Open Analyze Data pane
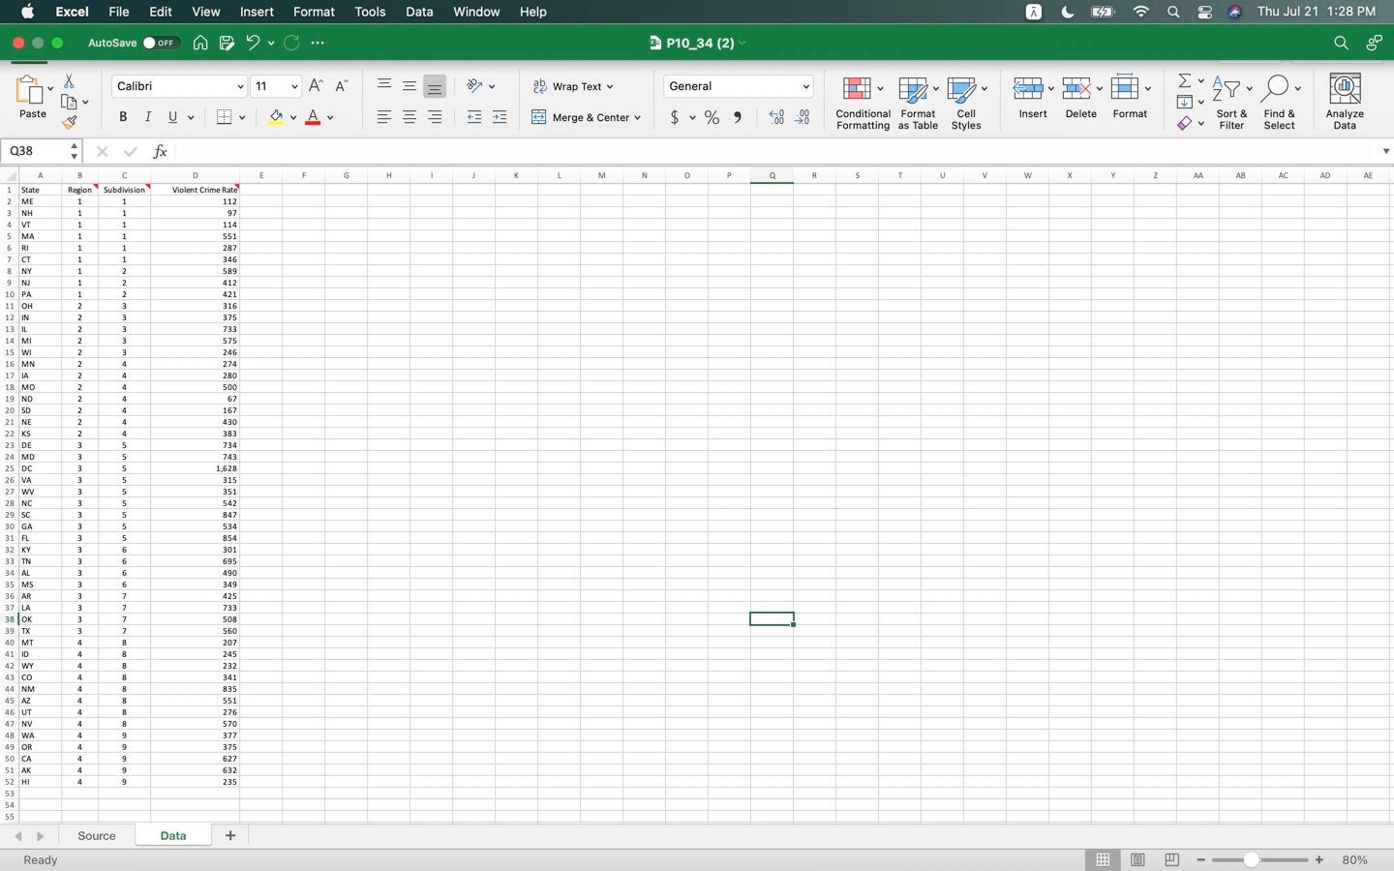 pyautogui.click(x=1345, y=103)
